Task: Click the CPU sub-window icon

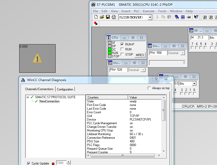Action: click(x=109, y=37)
